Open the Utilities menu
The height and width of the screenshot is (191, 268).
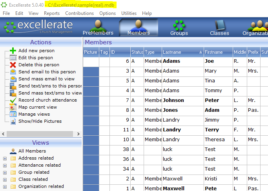pos(129,13)
